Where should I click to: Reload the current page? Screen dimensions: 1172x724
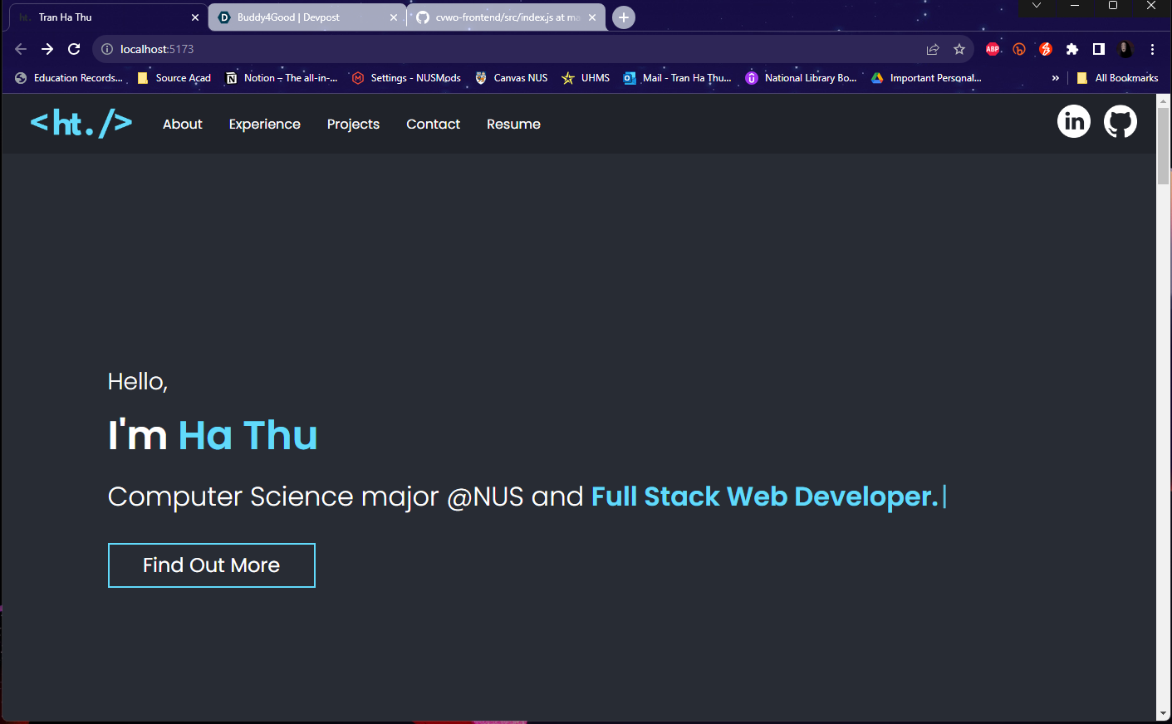(74, 49)
